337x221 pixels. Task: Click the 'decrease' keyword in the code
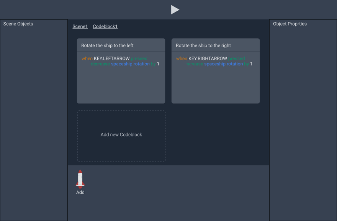(100, 64)
